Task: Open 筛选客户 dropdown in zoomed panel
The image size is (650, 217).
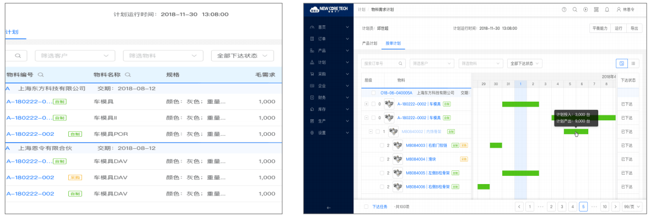Action: pyautogui.click(x=75, y=56)
